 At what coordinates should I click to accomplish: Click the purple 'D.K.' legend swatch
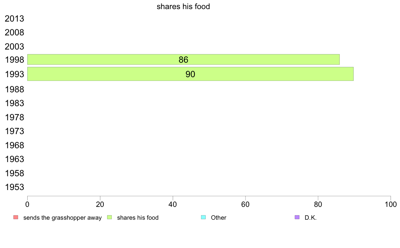[297, 217]
